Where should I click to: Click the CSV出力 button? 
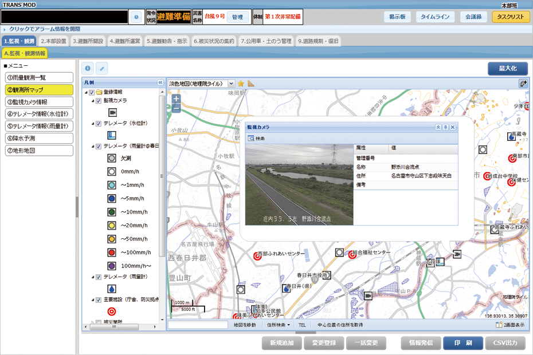coord(505,343)
